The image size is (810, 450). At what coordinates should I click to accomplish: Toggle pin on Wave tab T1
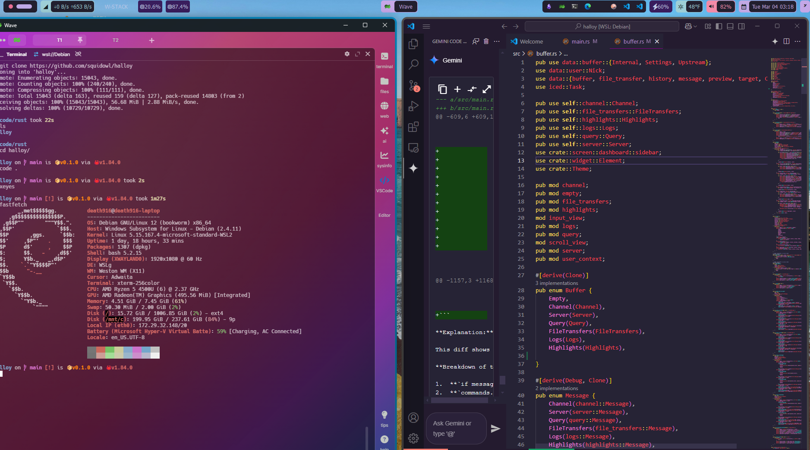point(80,40)
